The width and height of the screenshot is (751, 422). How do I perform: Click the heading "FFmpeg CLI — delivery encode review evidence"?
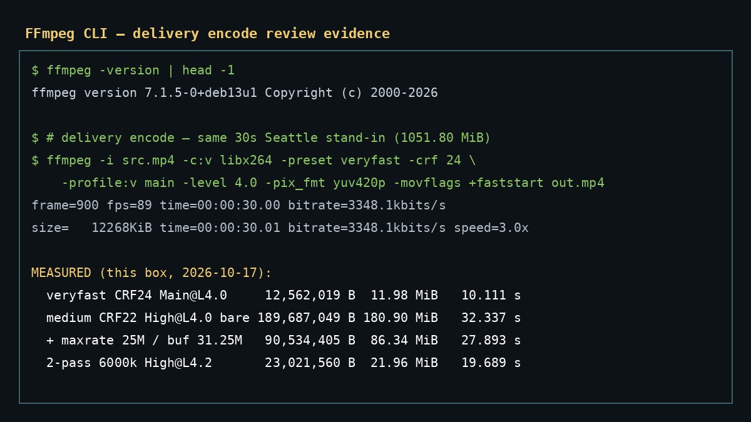point(207,34)
